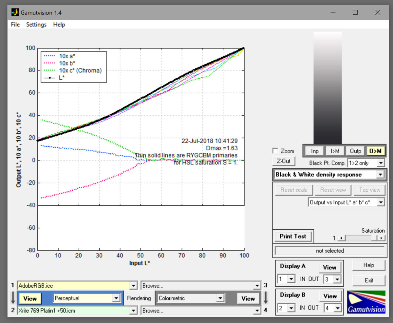Open the Black Pt. Comp. dropdown
The height and width of the screenshot is (323, 393).
click(x=381, y=163)
